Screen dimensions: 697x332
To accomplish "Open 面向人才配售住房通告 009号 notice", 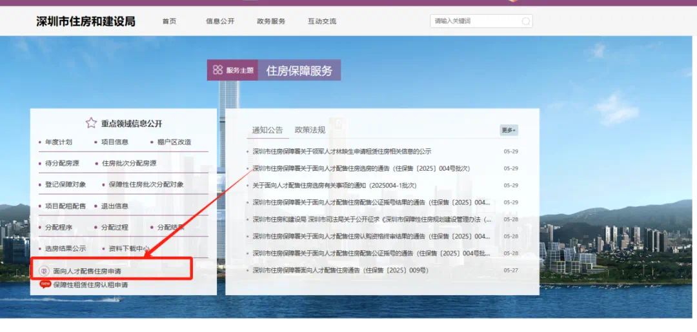I will [341, 270].
